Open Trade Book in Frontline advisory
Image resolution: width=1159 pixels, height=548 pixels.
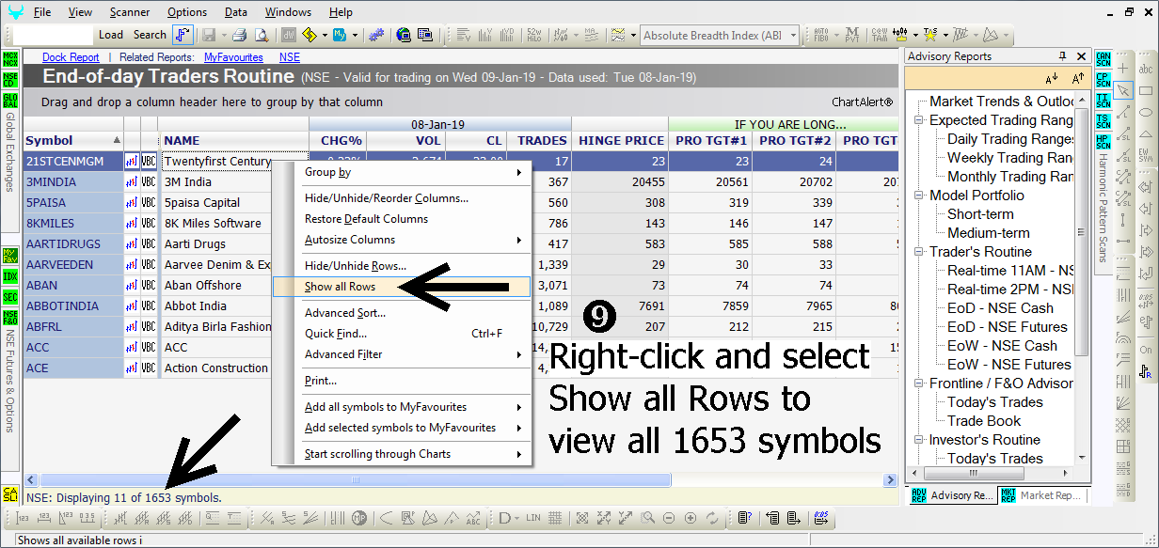coord(984,421)
